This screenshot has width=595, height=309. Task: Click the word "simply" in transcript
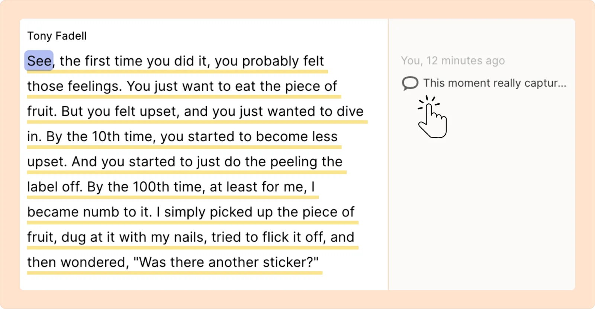185,212
